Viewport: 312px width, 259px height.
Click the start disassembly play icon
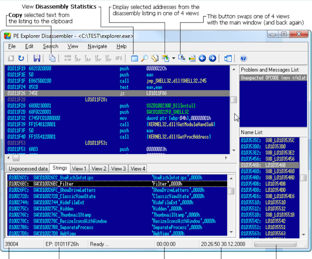[x=11, y=58]
